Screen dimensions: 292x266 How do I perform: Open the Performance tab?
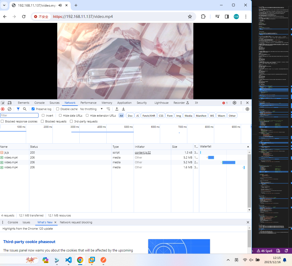[88, 103]
